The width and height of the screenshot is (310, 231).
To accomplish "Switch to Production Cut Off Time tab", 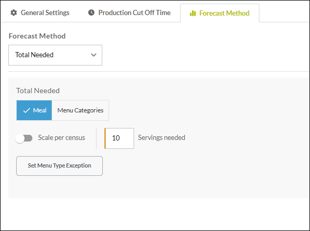I will tap(129, 13).
